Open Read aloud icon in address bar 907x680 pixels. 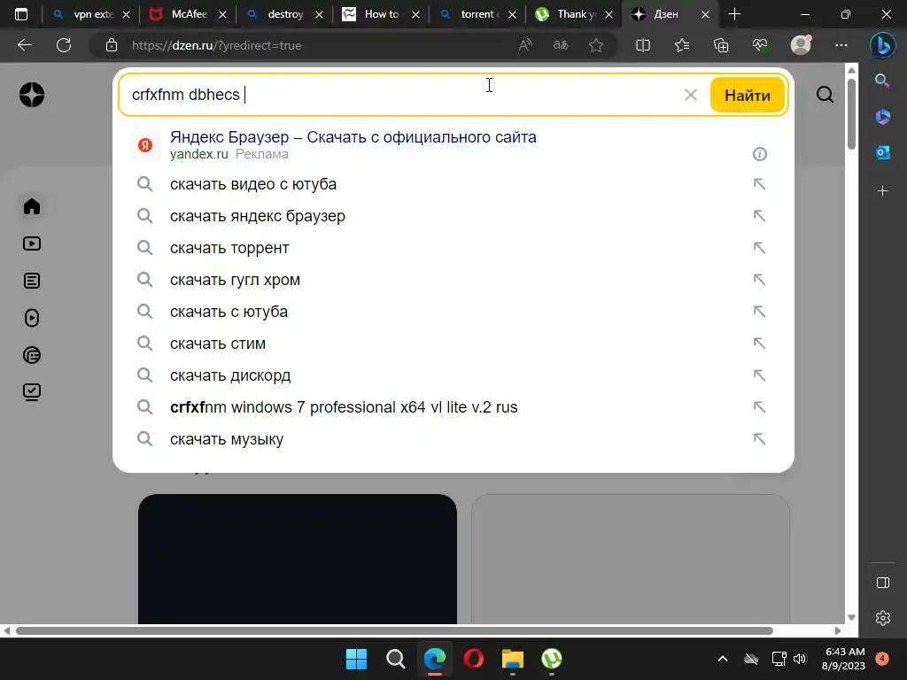tap(525, 45)
